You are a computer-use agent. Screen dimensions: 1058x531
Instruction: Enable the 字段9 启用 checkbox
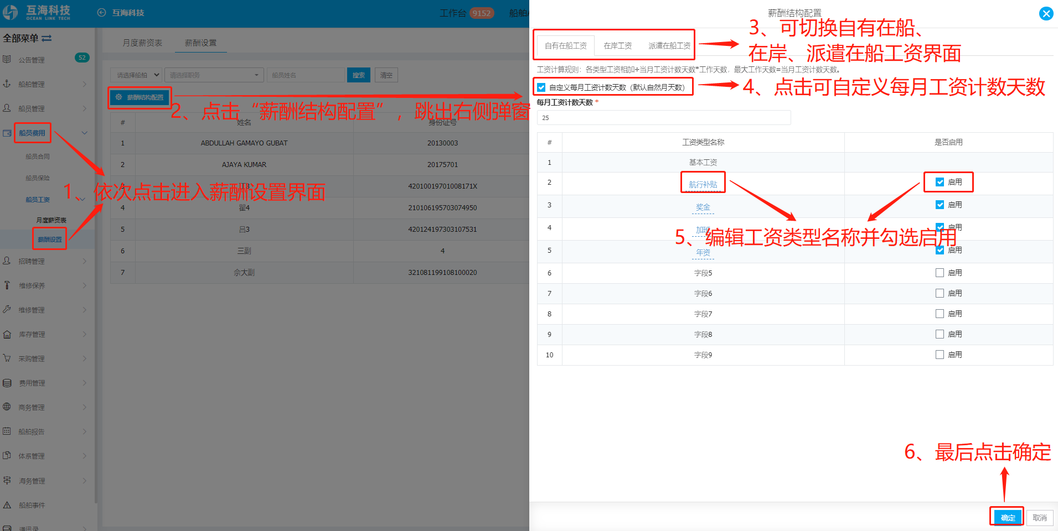pyautogui.click(x=940, y=355)
